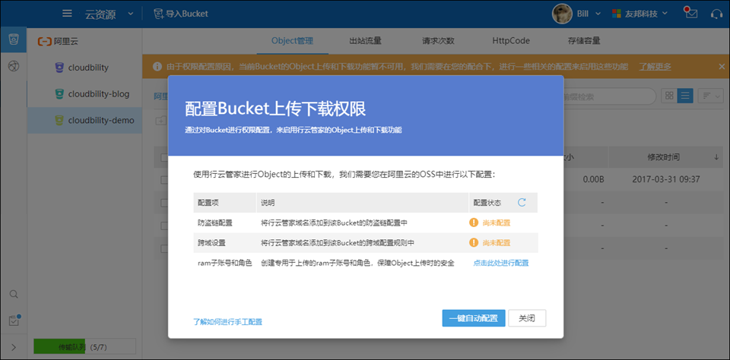Select the bucket icon in left sidebar
The image size is (730, 360).
click(x=13, y=39)
